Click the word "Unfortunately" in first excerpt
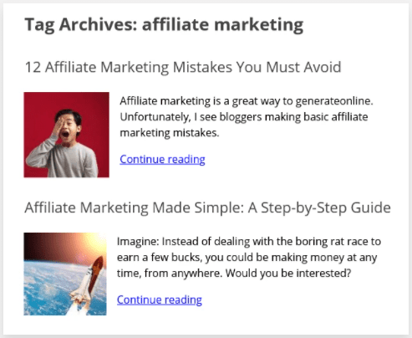Screen dimensions: 412x338 (155, 117)
